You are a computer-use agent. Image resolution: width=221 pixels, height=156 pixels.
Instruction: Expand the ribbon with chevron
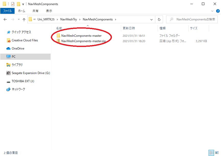pos(212,11)
